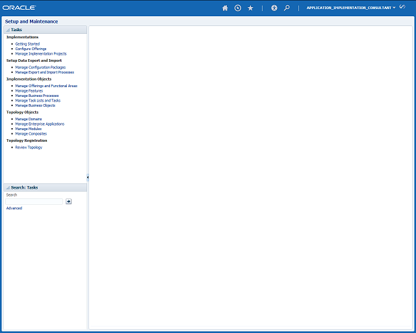
Task: Collapse the Tasks panel header
Action: point(8,30)
